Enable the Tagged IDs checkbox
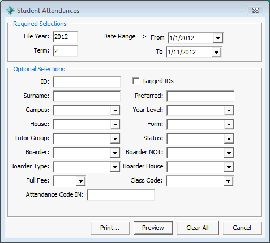Screen dimensions: 270x243 coord(136,81)
